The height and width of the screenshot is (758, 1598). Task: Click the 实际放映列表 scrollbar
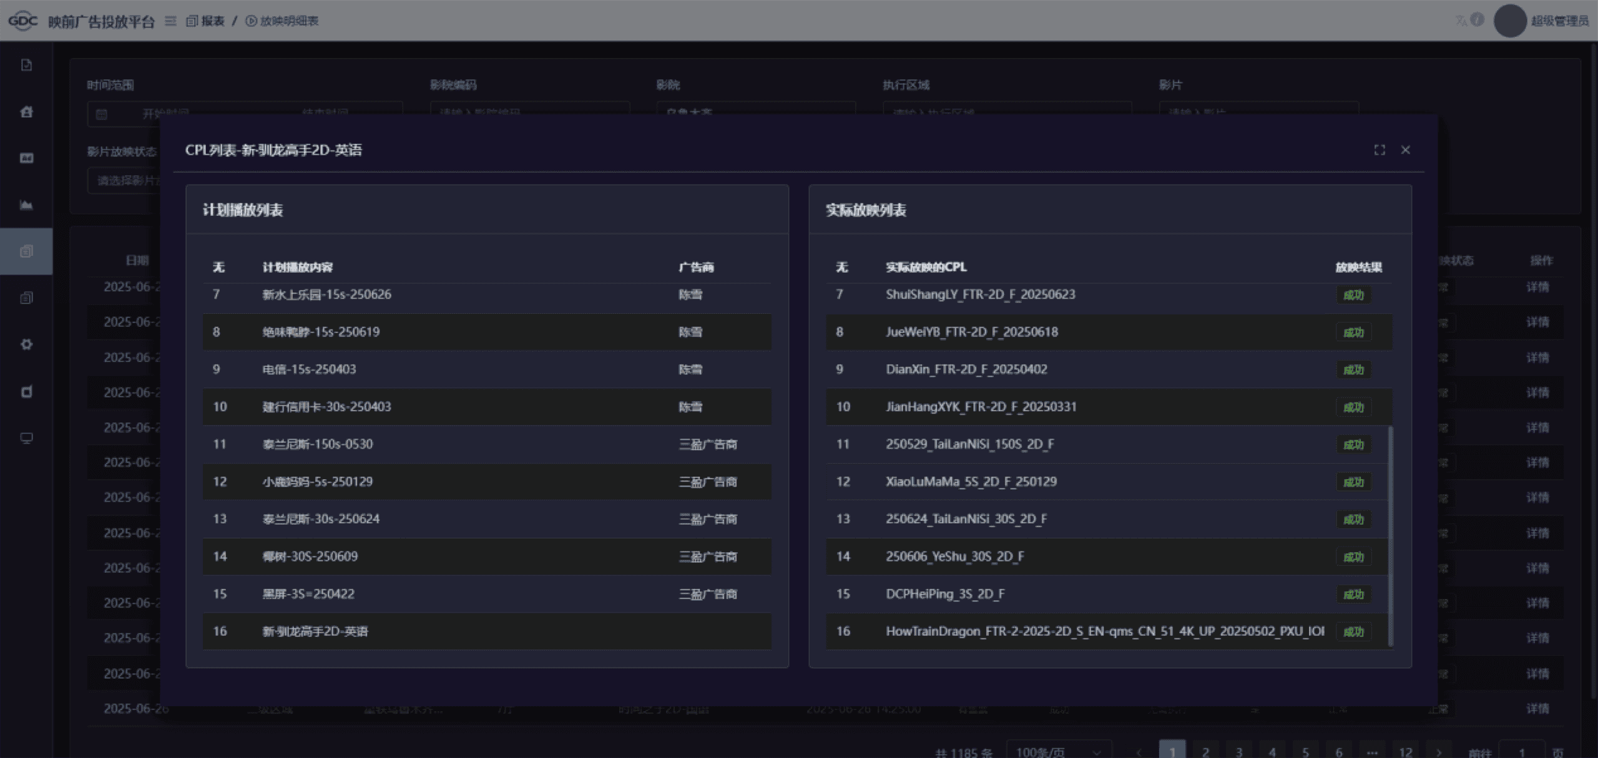1390,536
